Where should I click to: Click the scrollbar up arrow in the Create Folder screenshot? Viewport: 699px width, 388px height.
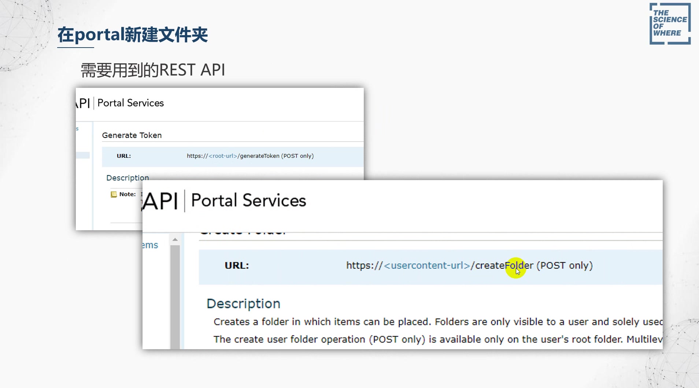(175, 239)
